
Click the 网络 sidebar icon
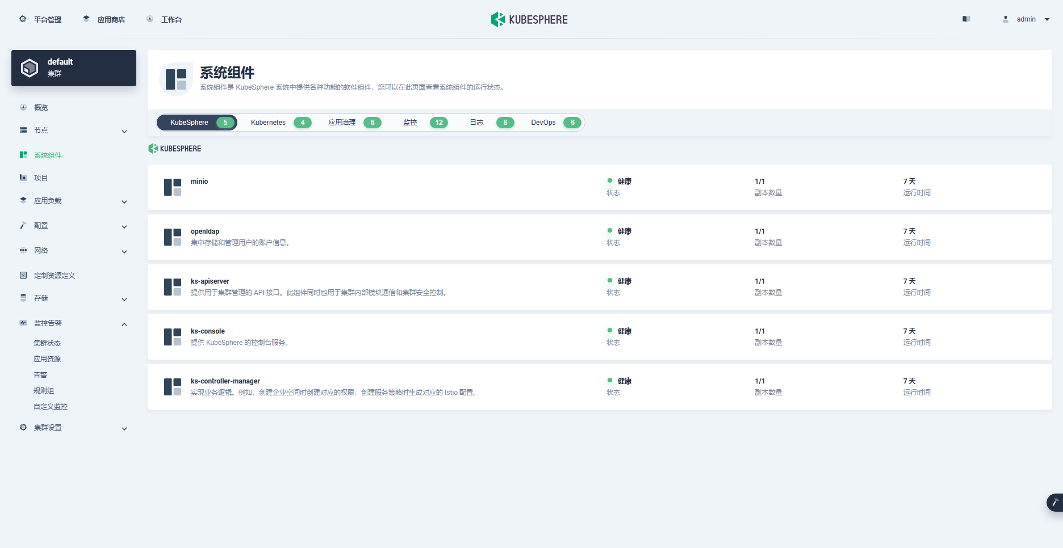click(x=23, y=250)
